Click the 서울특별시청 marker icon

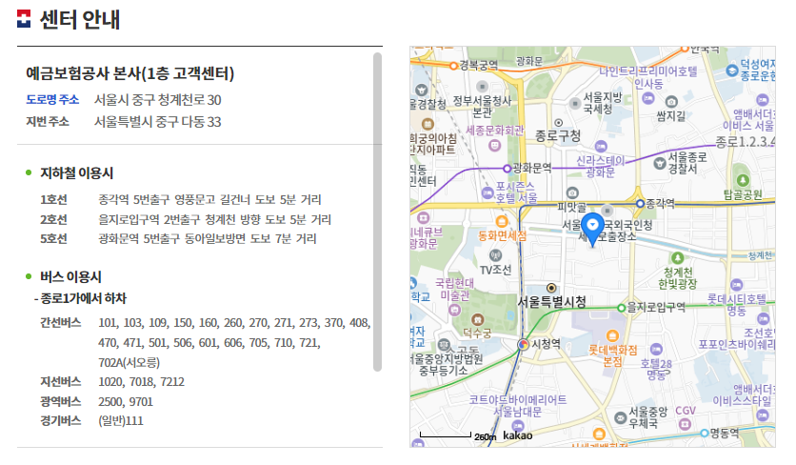[x=550, y=288]
